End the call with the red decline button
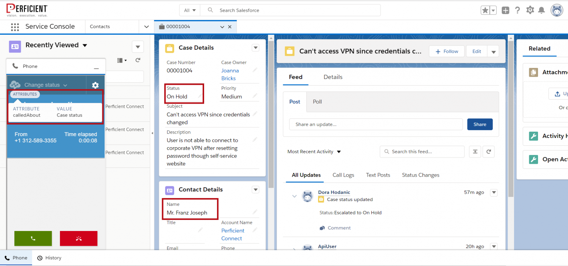The height and width of the screenshot is (266, 568). pyautogui.click(x=78, y=238)
